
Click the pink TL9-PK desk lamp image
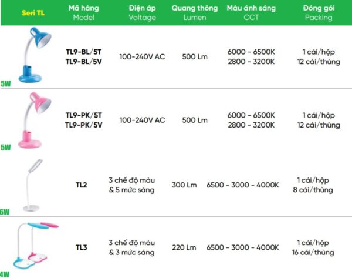35,120
